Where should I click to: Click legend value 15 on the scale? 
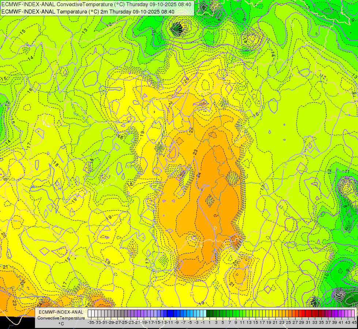point(256,323)
